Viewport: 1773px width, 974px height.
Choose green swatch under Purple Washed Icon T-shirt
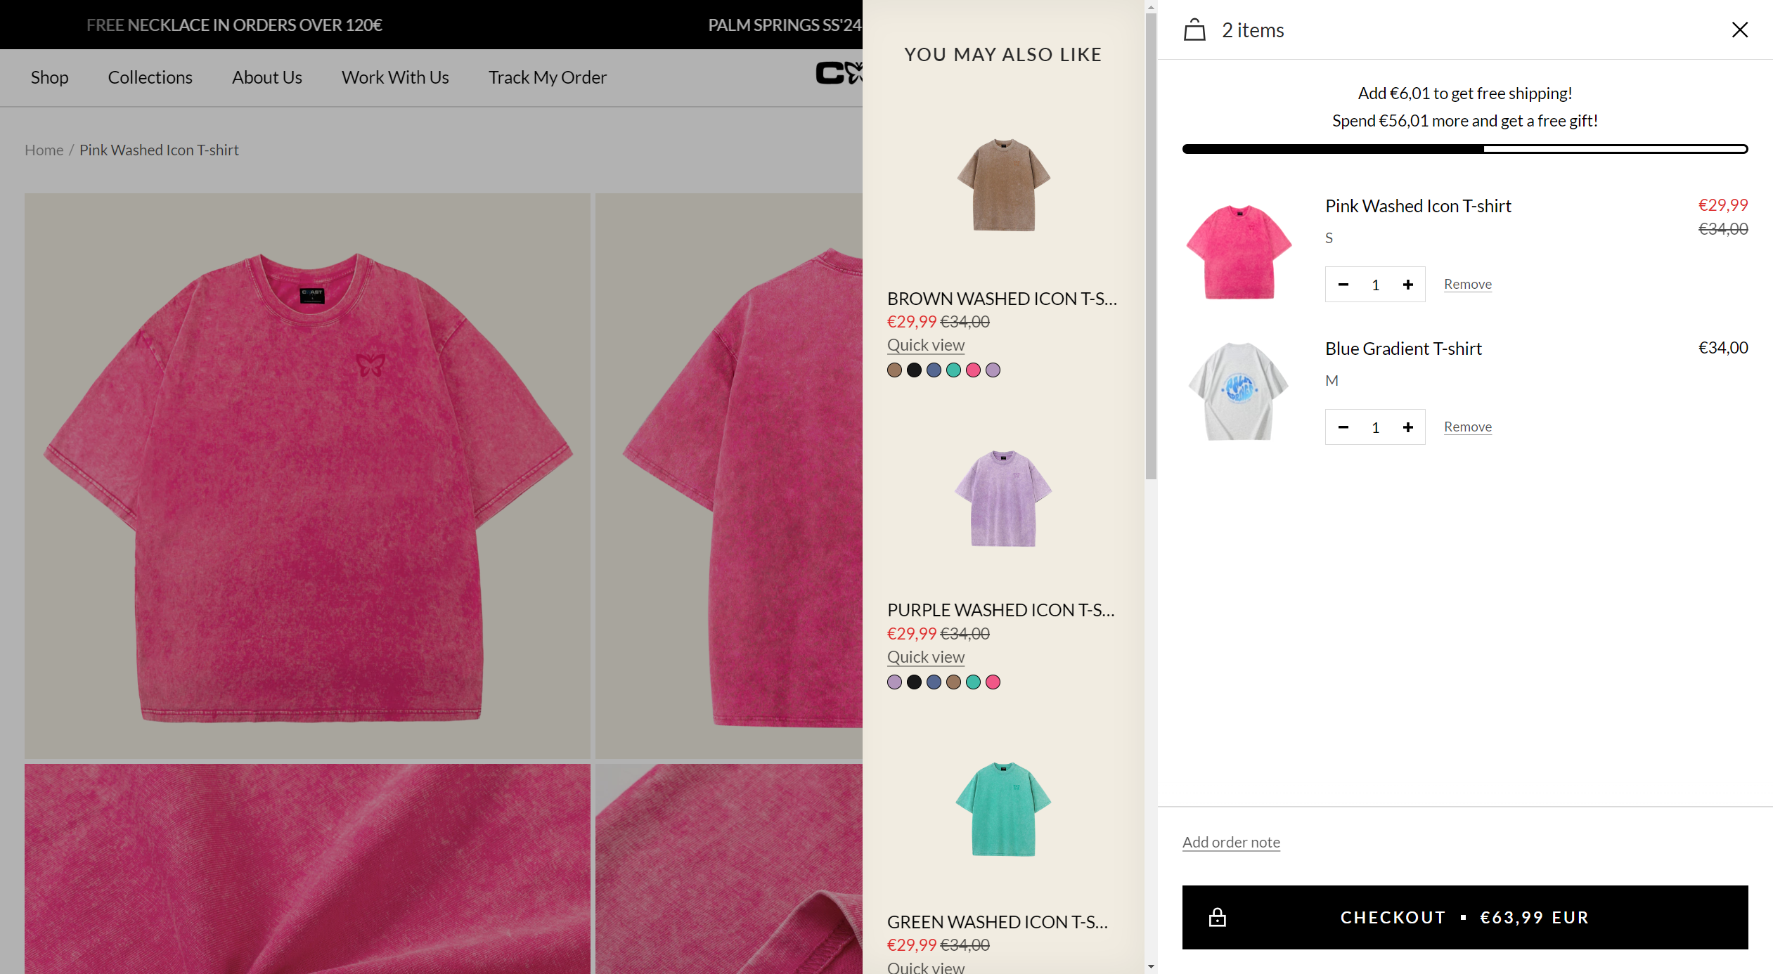(972, 682)
